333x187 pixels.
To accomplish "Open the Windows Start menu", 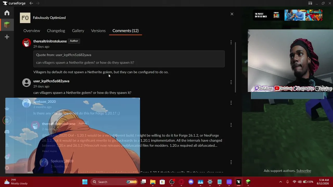I will (85, 182).
